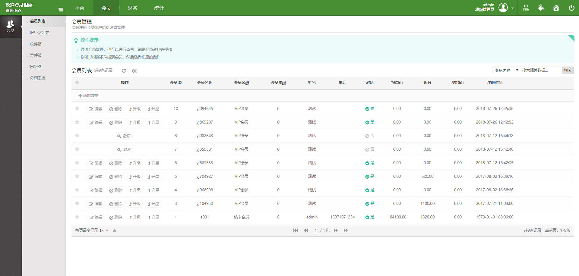579x276 pixels.
Task: Open the admin user avatar menu
Action: [x=503, y=8]
